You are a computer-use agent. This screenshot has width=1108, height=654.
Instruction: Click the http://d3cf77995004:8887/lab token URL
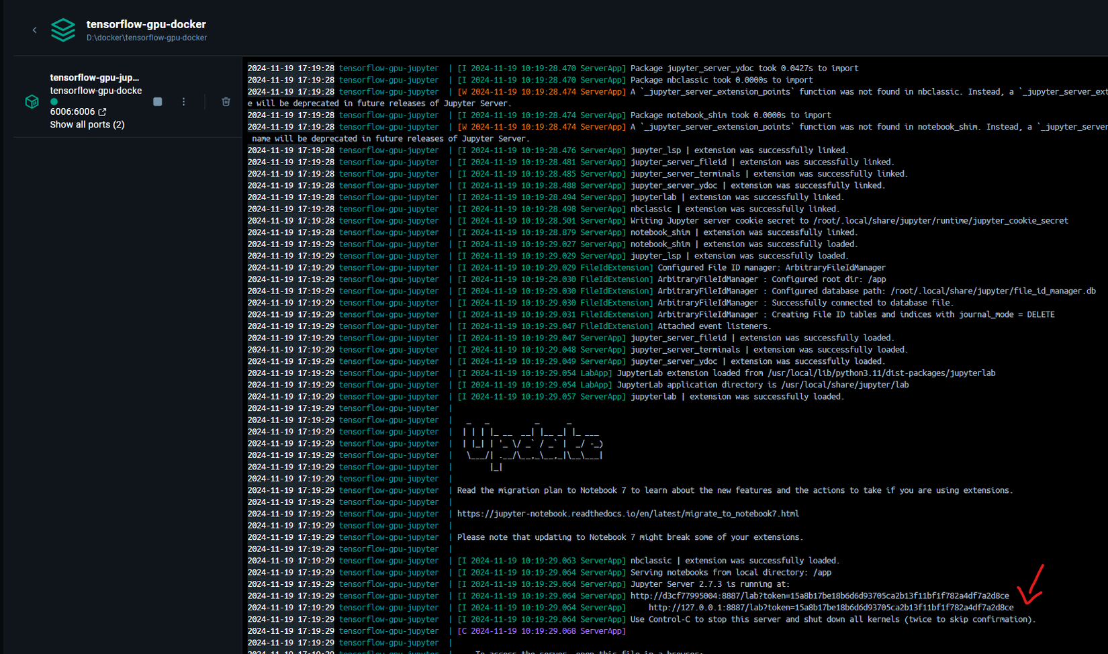click(819, 596)
